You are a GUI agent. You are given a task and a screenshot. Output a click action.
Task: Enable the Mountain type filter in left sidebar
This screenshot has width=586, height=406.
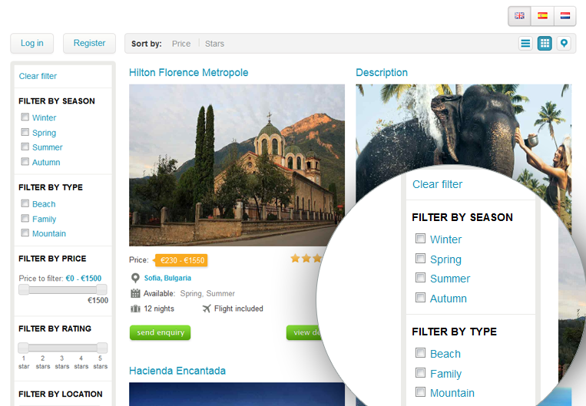click(x=25, y=233)
